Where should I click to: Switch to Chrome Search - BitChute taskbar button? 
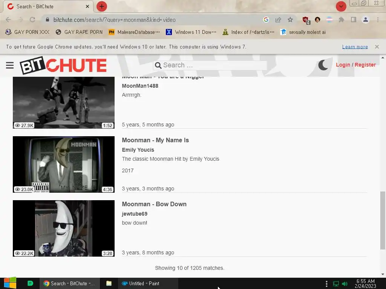[69, 283]
